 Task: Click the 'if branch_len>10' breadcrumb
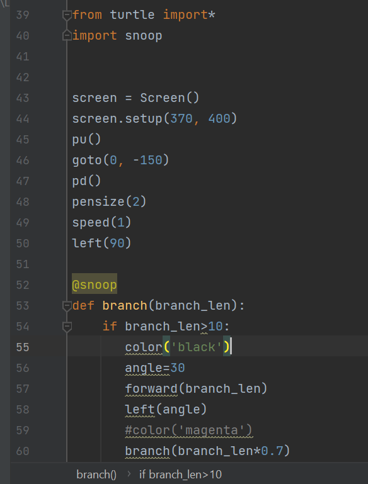[x=180, y=475]
